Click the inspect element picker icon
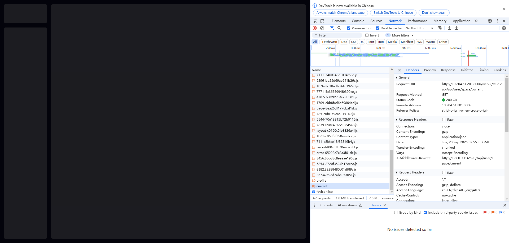 315,21
